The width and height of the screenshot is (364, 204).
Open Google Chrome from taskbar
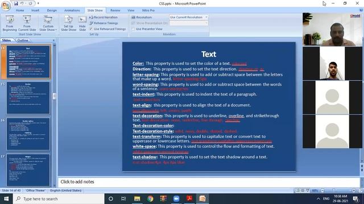150,199
